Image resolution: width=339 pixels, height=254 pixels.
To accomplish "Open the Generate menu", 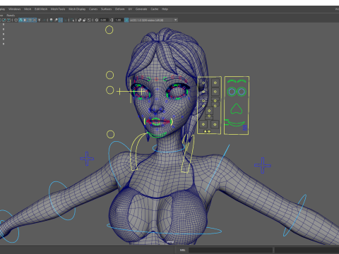I will 141,9.
